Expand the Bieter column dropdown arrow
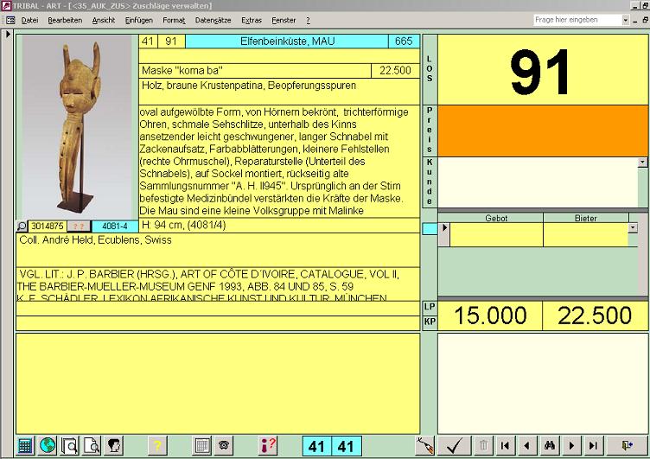 pyautogui.click(x=634, y=228)
